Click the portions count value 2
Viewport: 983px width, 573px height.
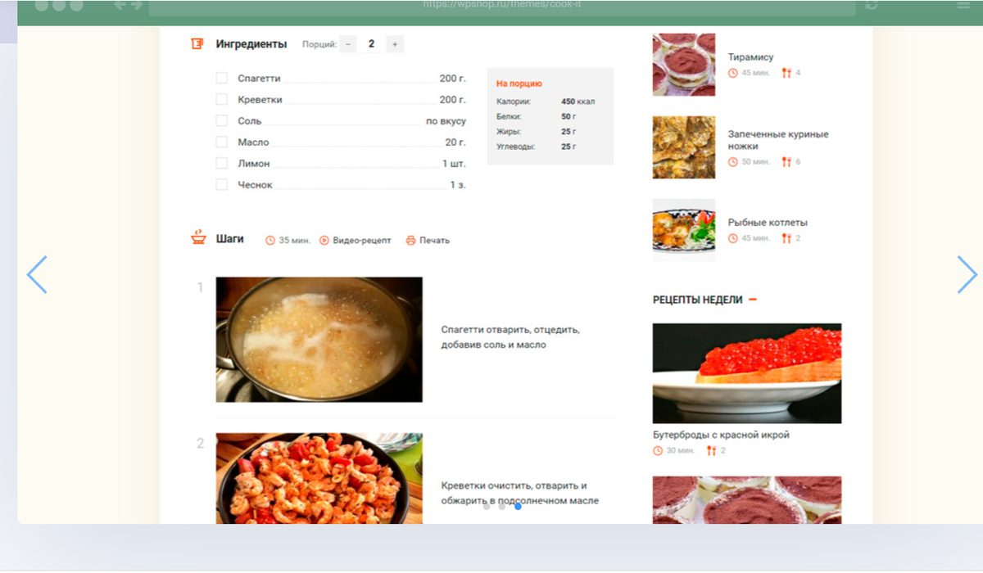point(371,44)
